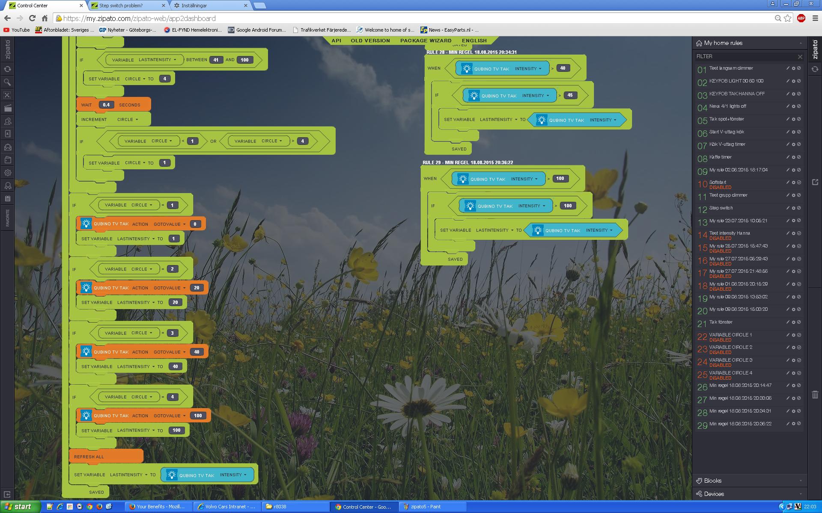The width and height of the screenshot is (822, 513).
Task: Toggle enable state of rule 22 VARIABLE CIRCLE 1
Action: pos(799,335)
